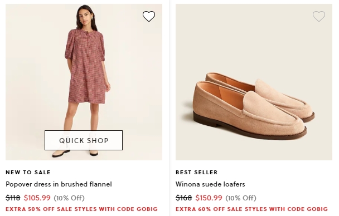Add Winona loafers to wishlist via heart
The image size is (339, 216).
click(x=319, y=16)
